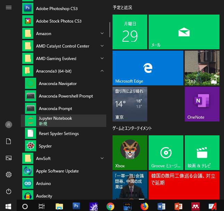Open red news tile about 韓国の徴用工像
This screenshot has height=211, width=224.
[x=184, y=185]
